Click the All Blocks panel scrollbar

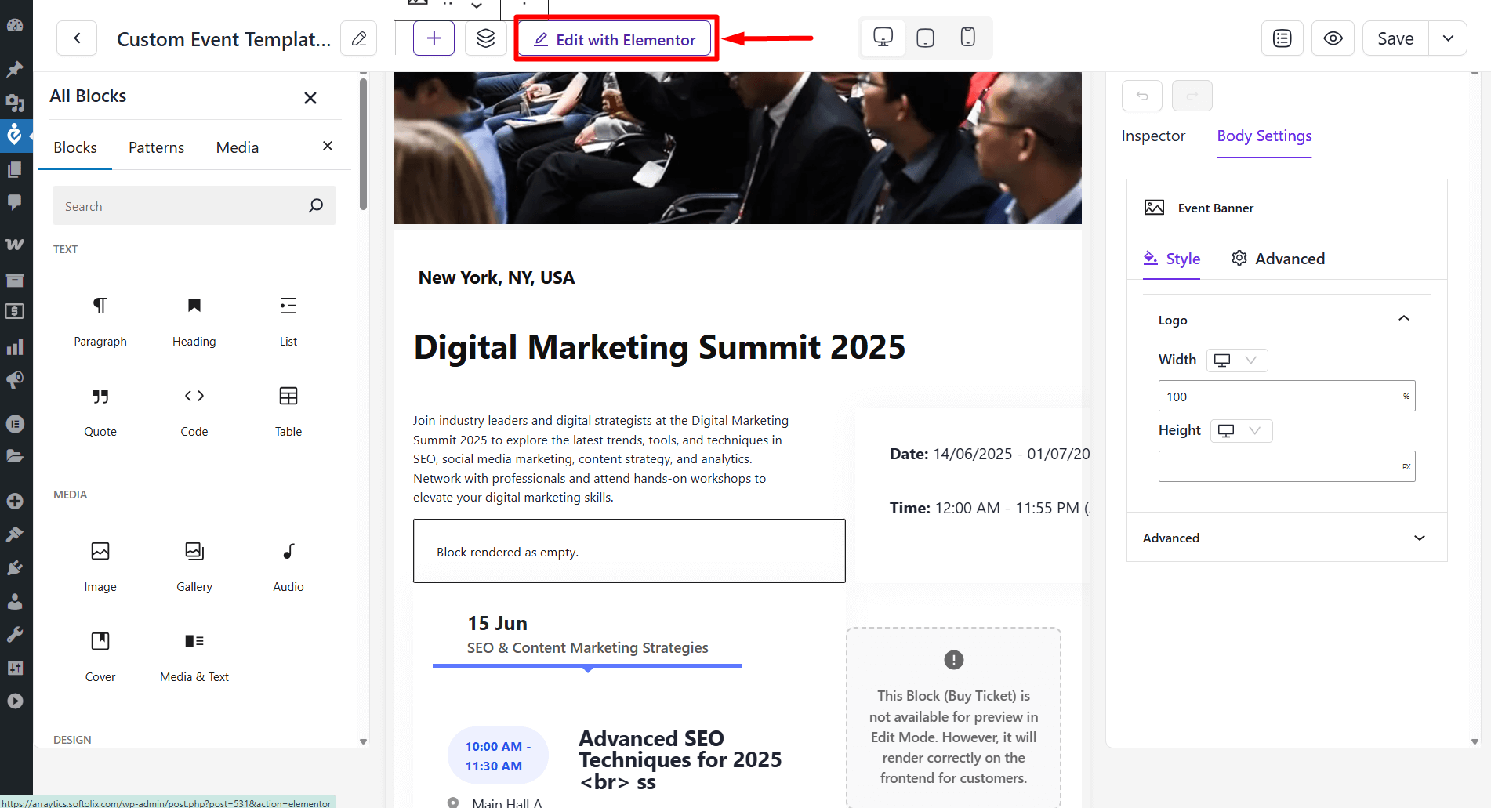coord(363,144)
